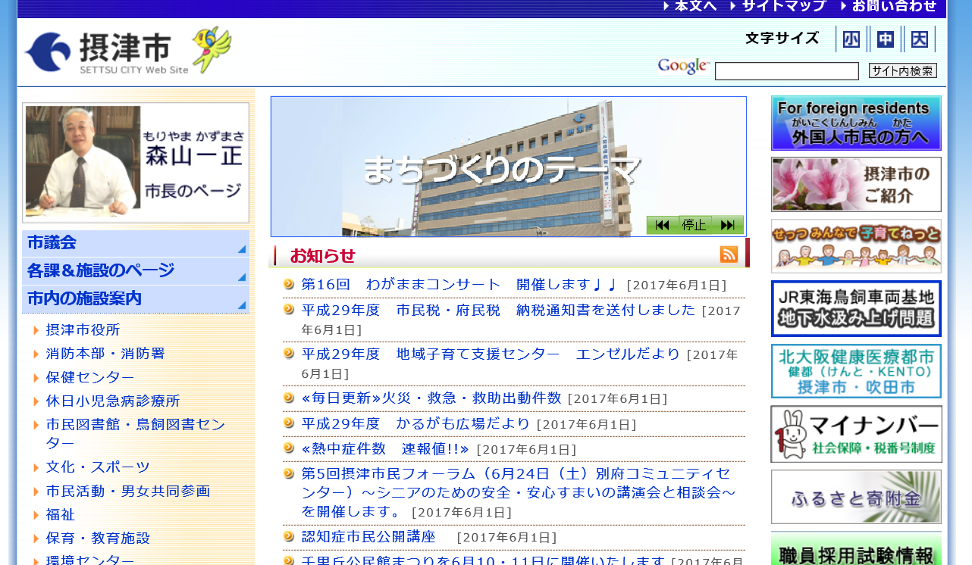
Task: Click bullet icon beside 認知症市民公開講座 item
Action: 289,535
